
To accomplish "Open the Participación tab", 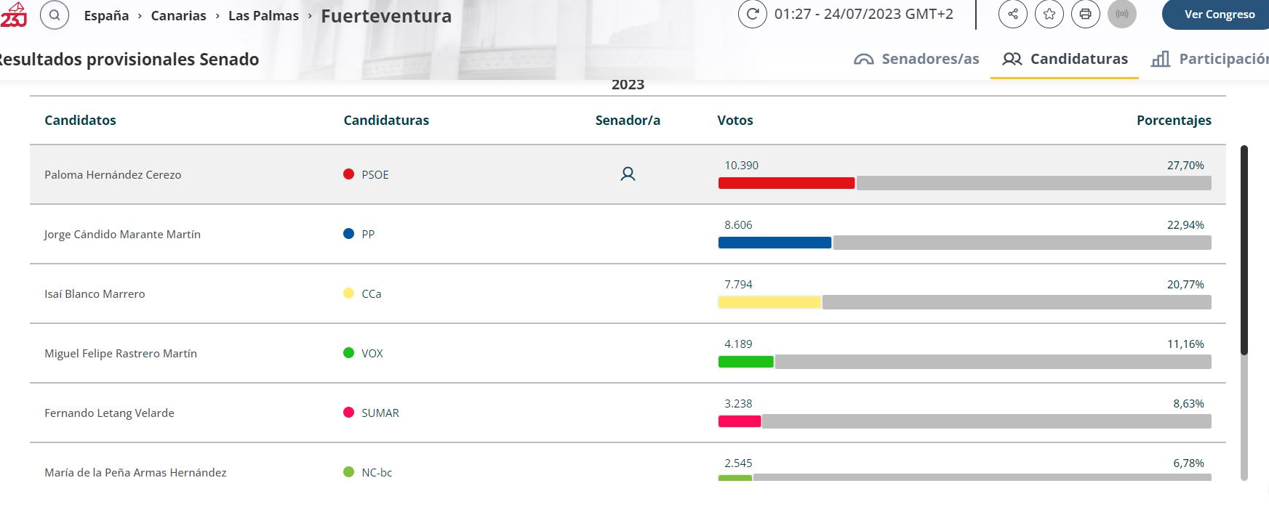I will [x=1210, y=59].
